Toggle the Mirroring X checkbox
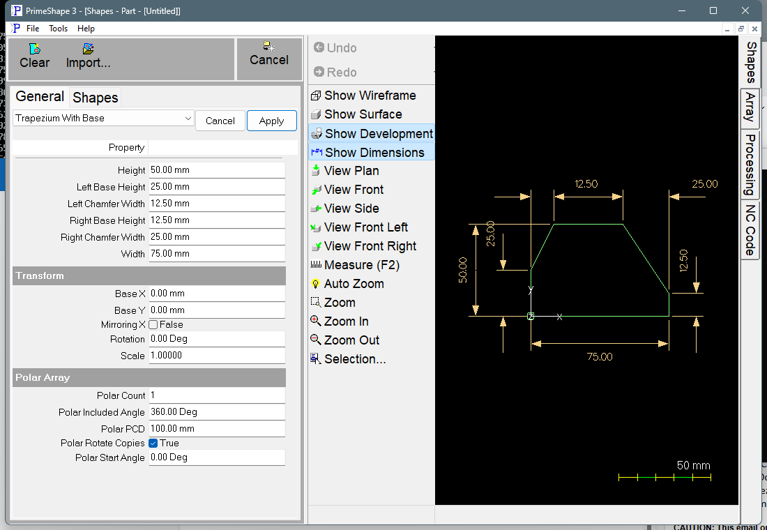767x530 pixels. 153,324
